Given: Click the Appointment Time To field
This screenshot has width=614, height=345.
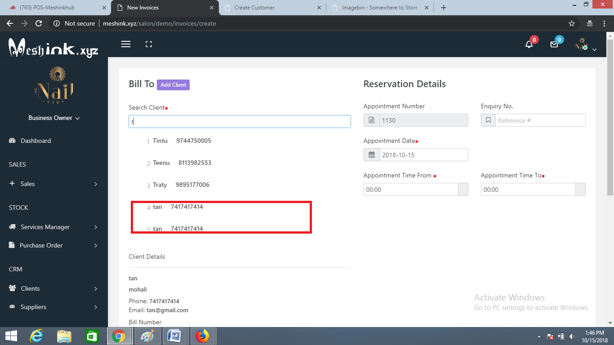Looking at the screenshot, I should pyautogui.click(x=528, y=190).
